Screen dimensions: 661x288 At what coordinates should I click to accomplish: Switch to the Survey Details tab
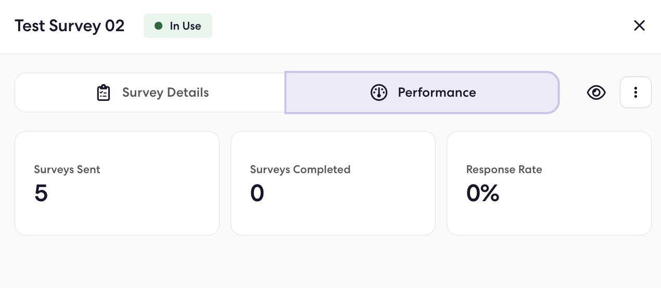click(x=150, y=93)
